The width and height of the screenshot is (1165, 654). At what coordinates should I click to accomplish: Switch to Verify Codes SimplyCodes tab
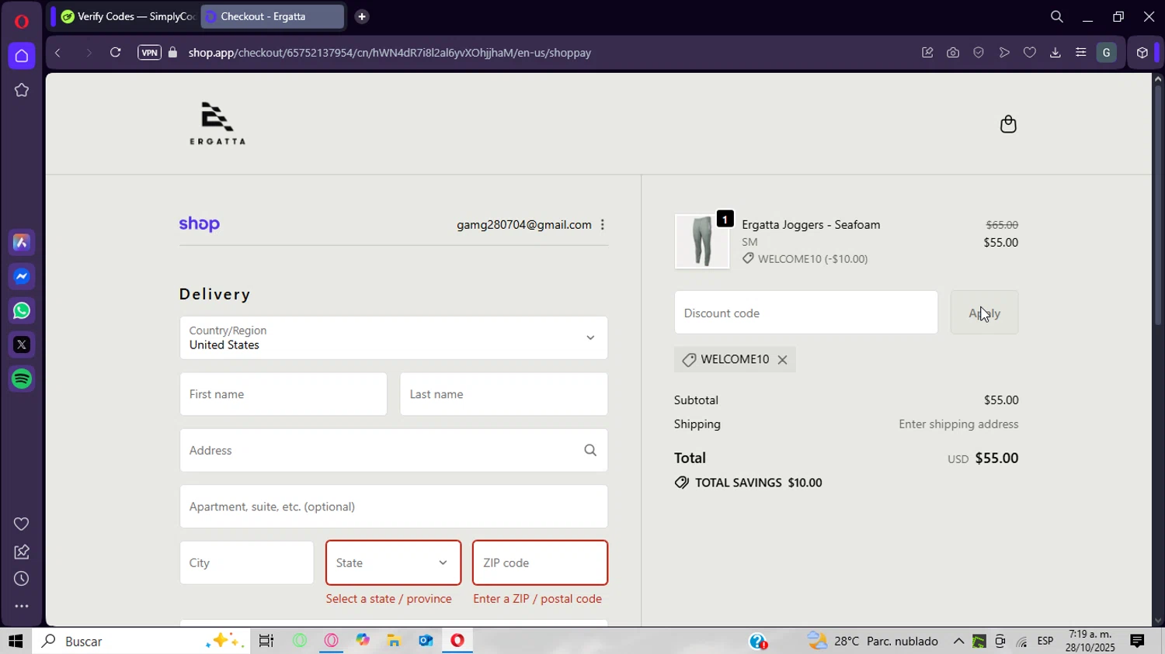click(x=128, y=16)
